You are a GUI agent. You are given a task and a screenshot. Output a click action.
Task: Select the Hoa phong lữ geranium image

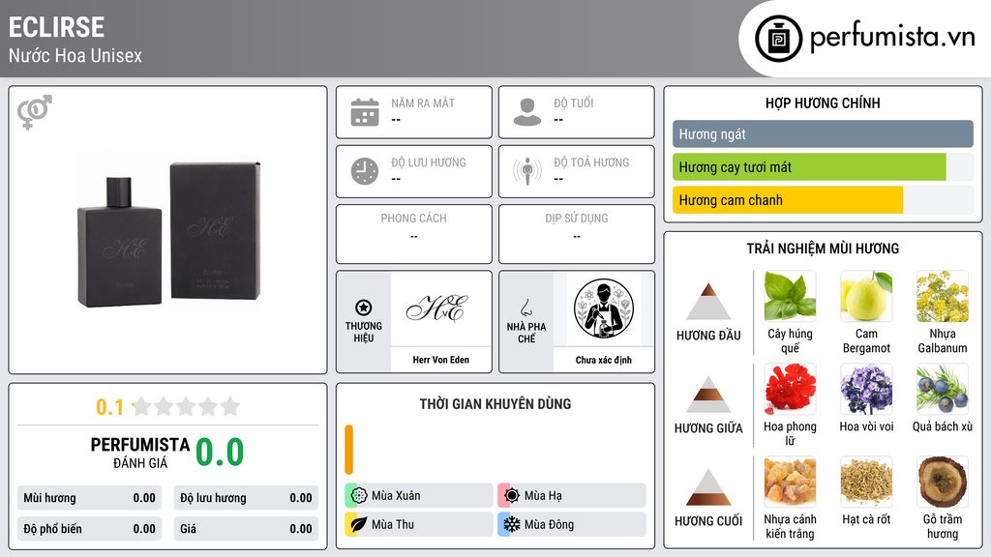pyautogui.click(x=790, y=389)
